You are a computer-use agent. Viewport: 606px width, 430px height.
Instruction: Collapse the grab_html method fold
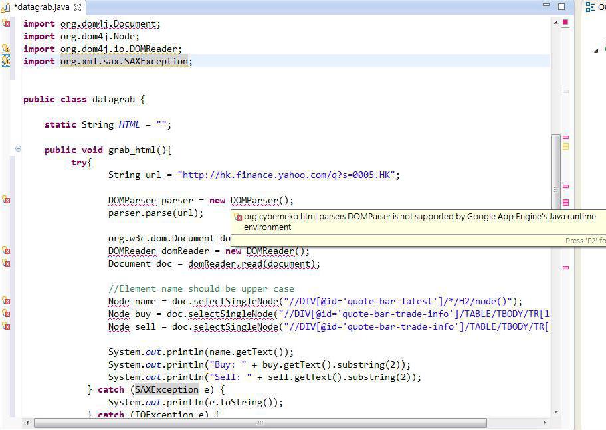pos(18,148)
